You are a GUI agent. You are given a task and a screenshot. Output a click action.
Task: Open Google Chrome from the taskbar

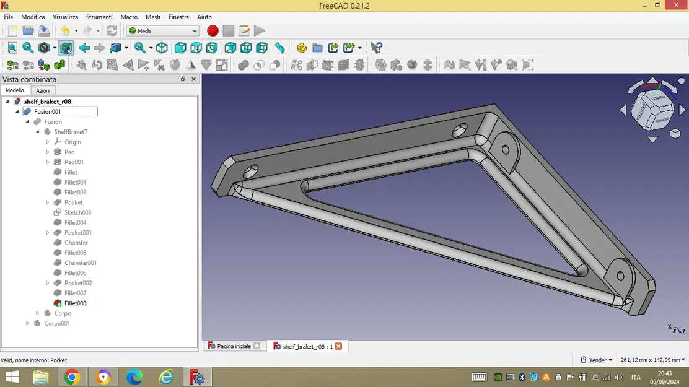pyautogui.click(x=72, y=377)
